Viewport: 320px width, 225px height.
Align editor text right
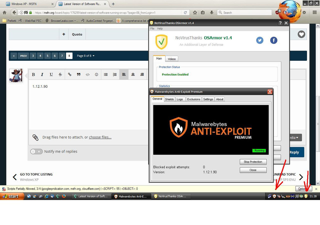(x=142, y=75)
